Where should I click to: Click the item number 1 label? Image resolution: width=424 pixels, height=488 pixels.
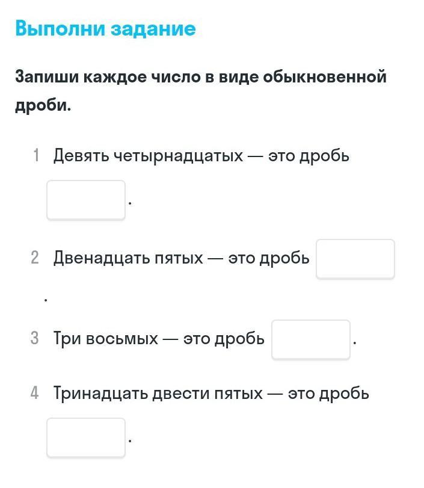(x=36, y=156)
